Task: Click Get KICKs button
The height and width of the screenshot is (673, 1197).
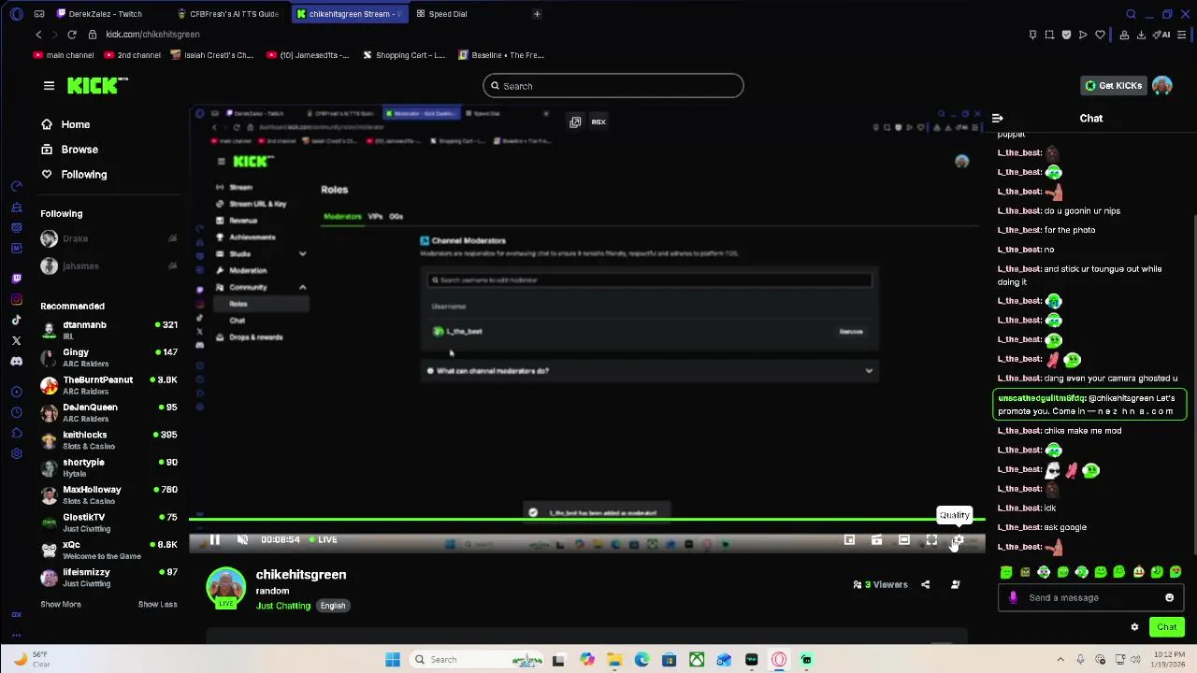Action: 1113,85
